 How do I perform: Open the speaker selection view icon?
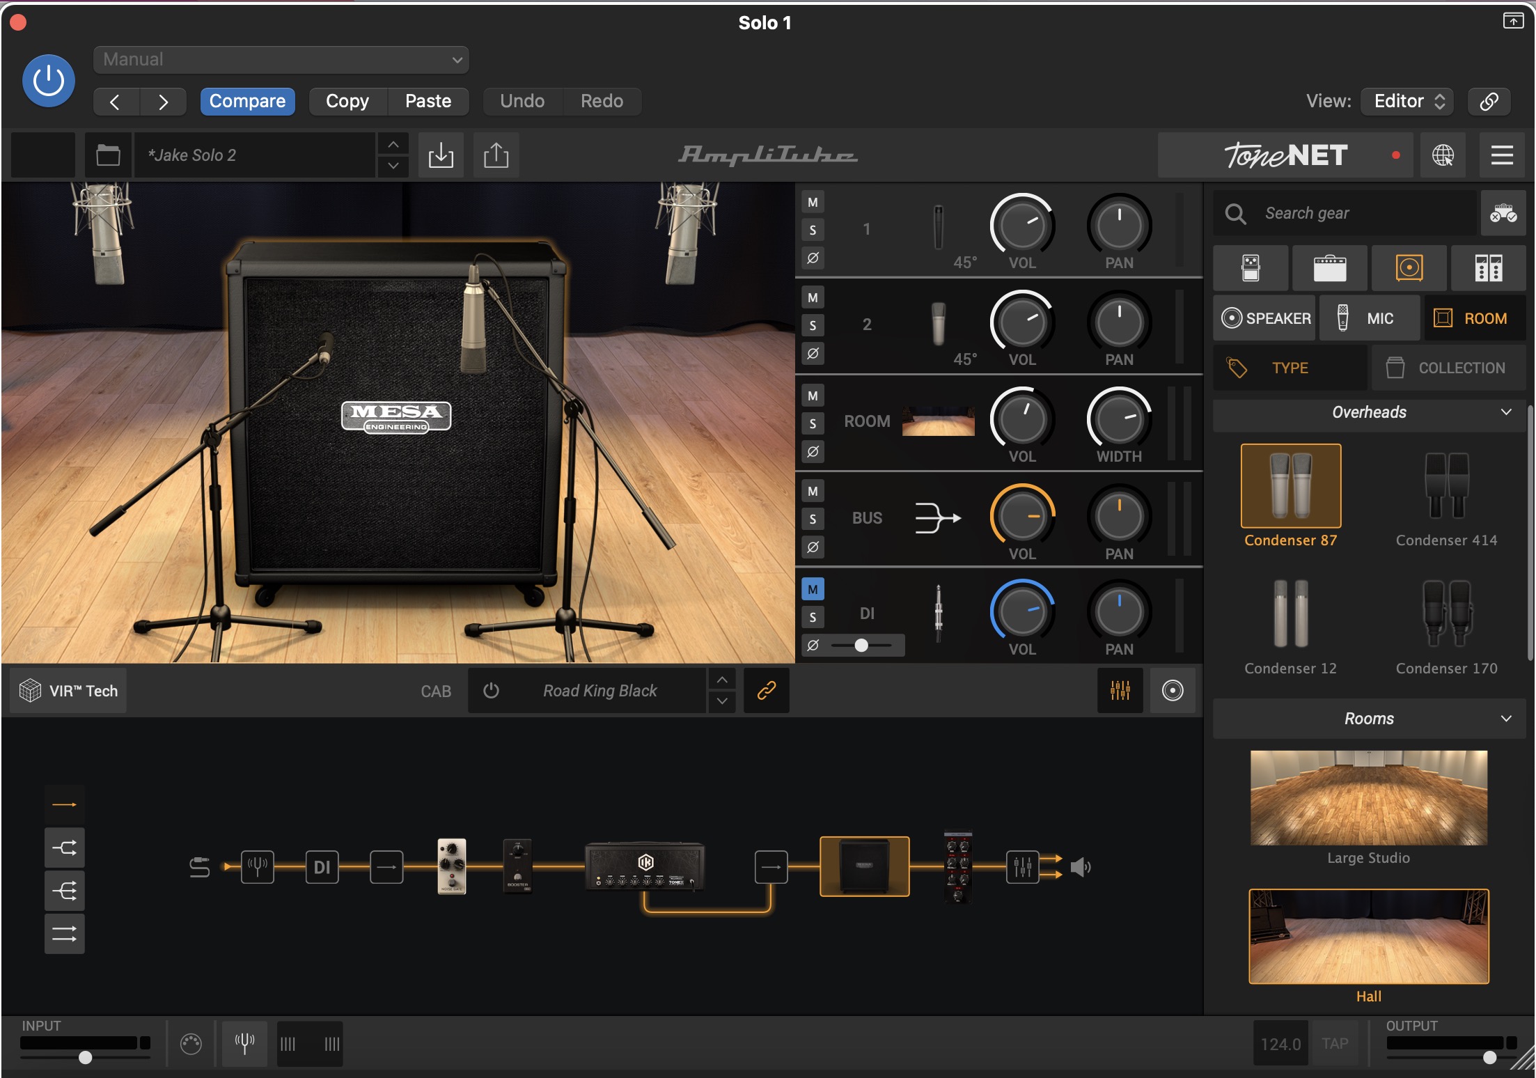[1173, 691]
